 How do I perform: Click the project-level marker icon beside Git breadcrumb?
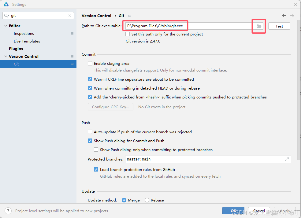pyautogui.click(x=130, y=16)
